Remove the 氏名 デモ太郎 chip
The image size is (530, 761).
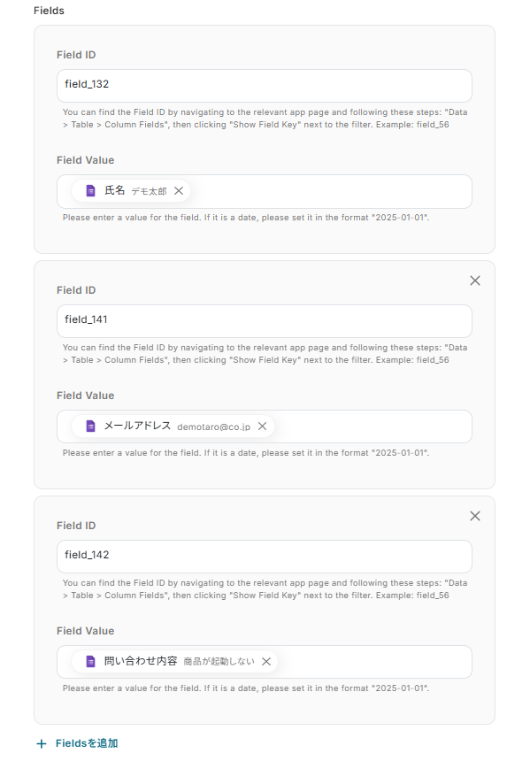point(179,191)
